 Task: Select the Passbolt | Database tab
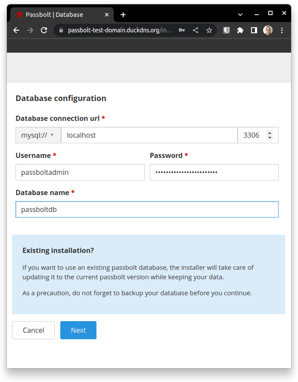62,15
